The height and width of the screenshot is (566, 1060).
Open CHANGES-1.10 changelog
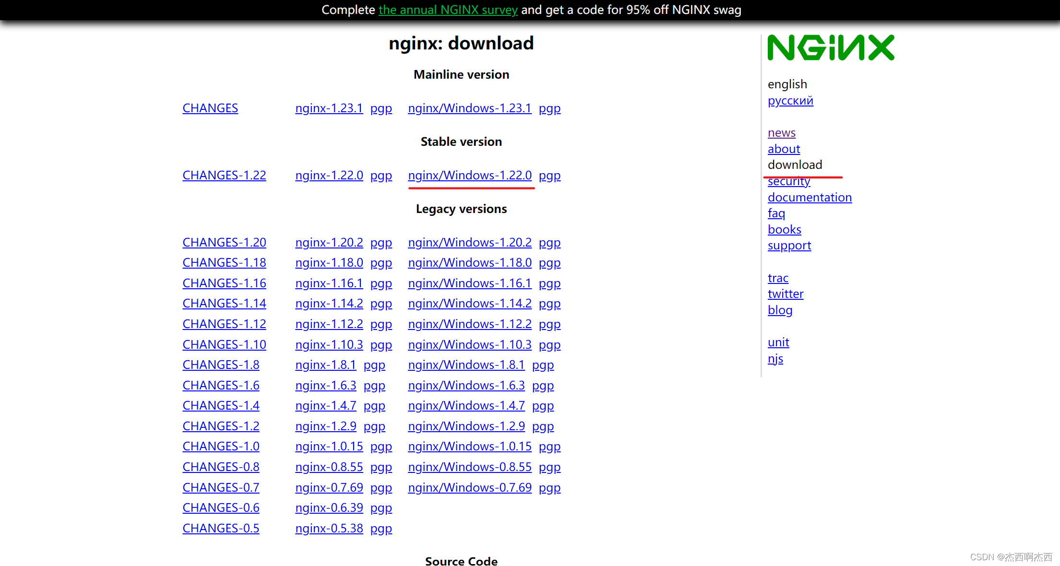224,345
